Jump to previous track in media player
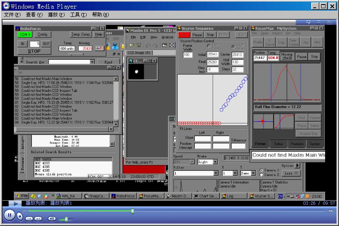339x226 pixels. pos(29,219)
